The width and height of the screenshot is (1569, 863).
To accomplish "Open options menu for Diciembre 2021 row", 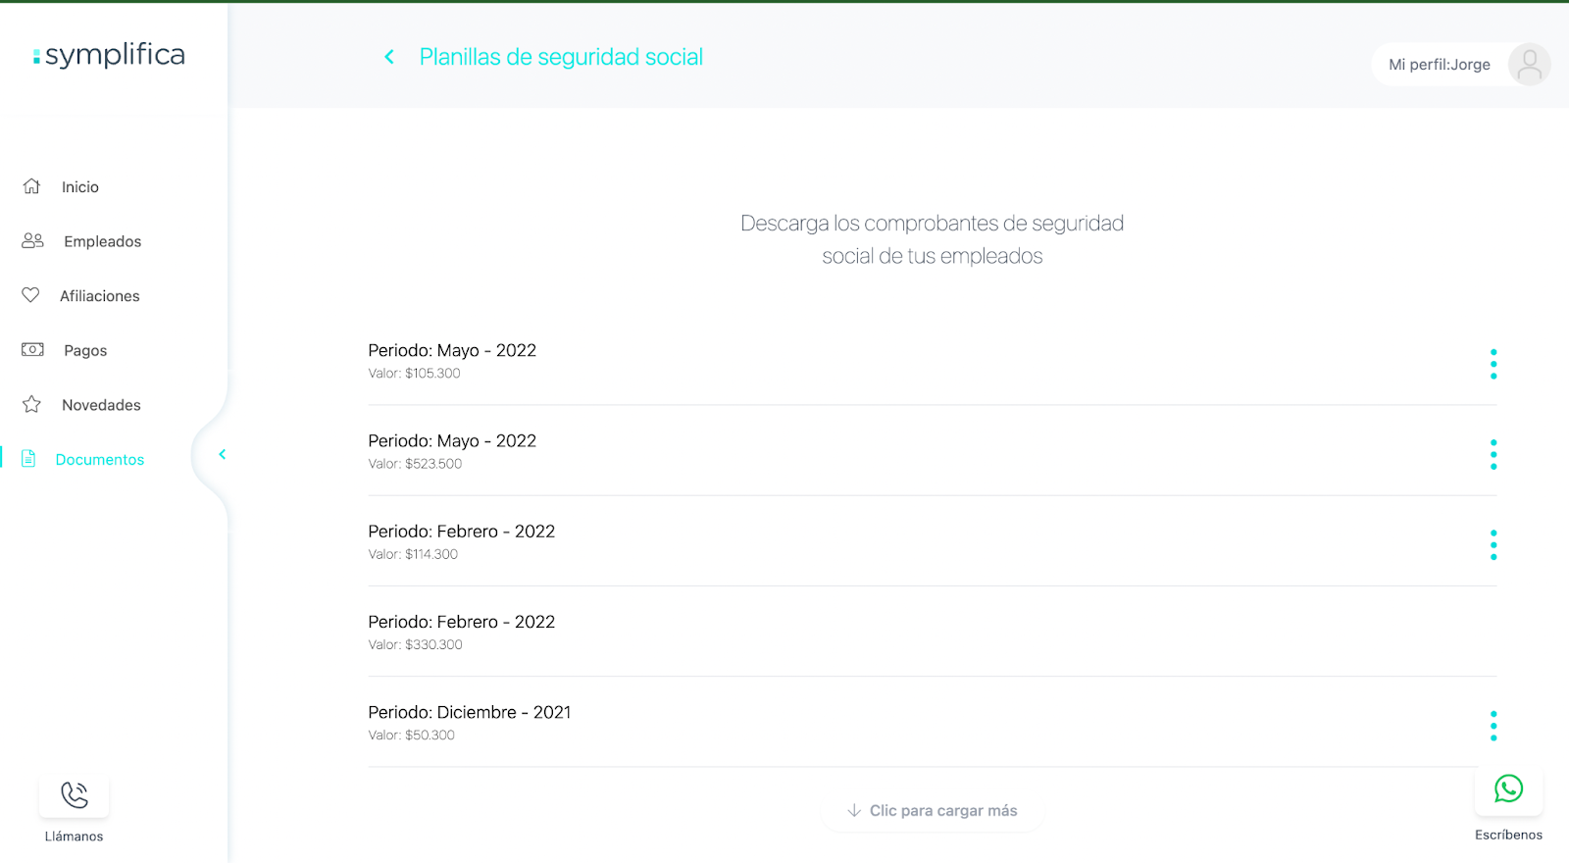I will click(1493, 726).
